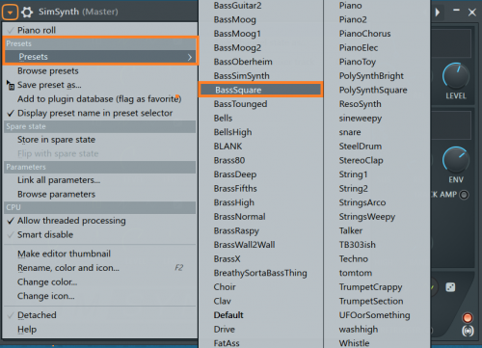Select the TrumpetSection preset
Viewport: 482px width, 348px height.
pyautogui.click(x=371, y=301)
